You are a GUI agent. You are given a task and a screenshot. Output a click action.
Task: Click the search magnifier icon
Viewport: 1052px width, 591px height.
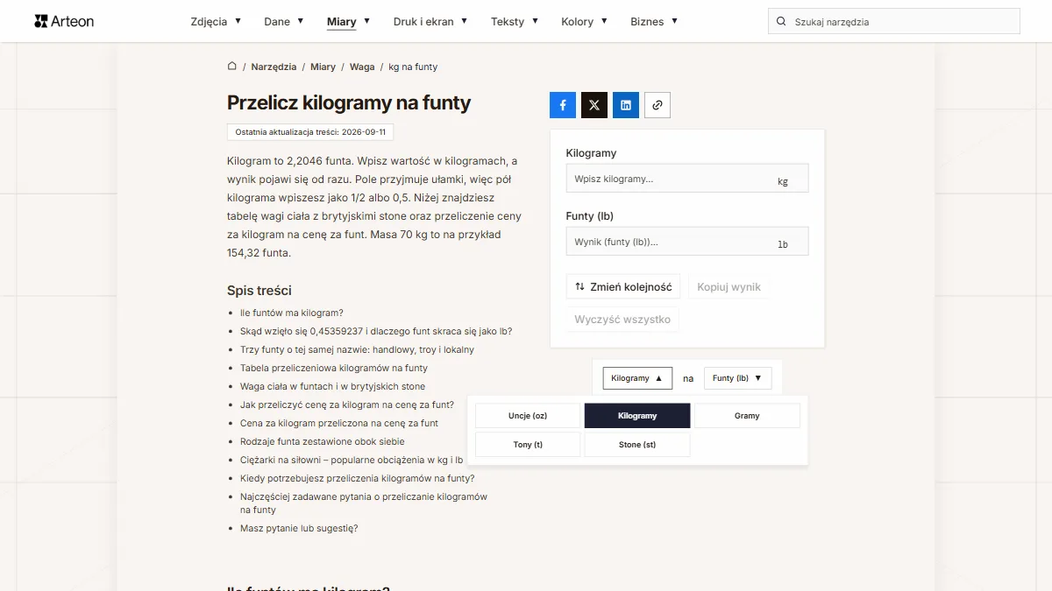pyautogui.click(x=781, y=21)
